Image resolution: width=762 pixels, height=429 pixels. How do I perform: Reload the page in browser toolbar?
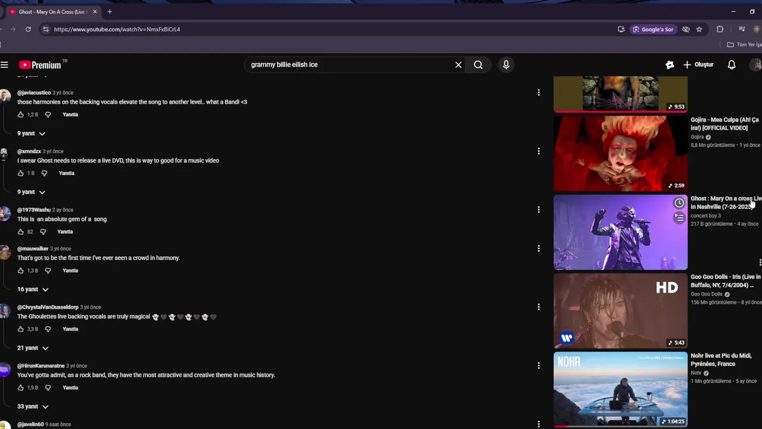[28, 29]
